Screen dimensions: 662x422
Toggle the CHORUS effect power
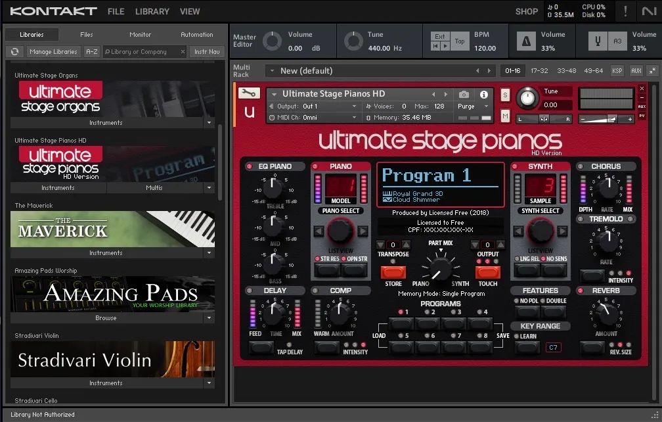(x=581, y=166)
